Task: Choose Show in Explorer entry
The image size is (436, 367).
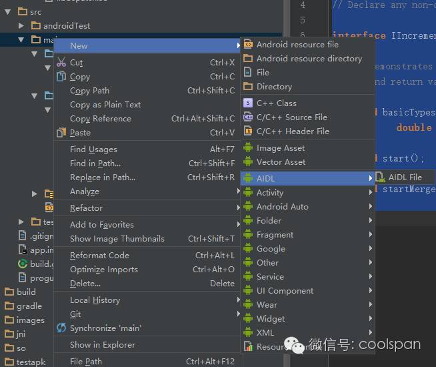Action: [x=147, y=344]
